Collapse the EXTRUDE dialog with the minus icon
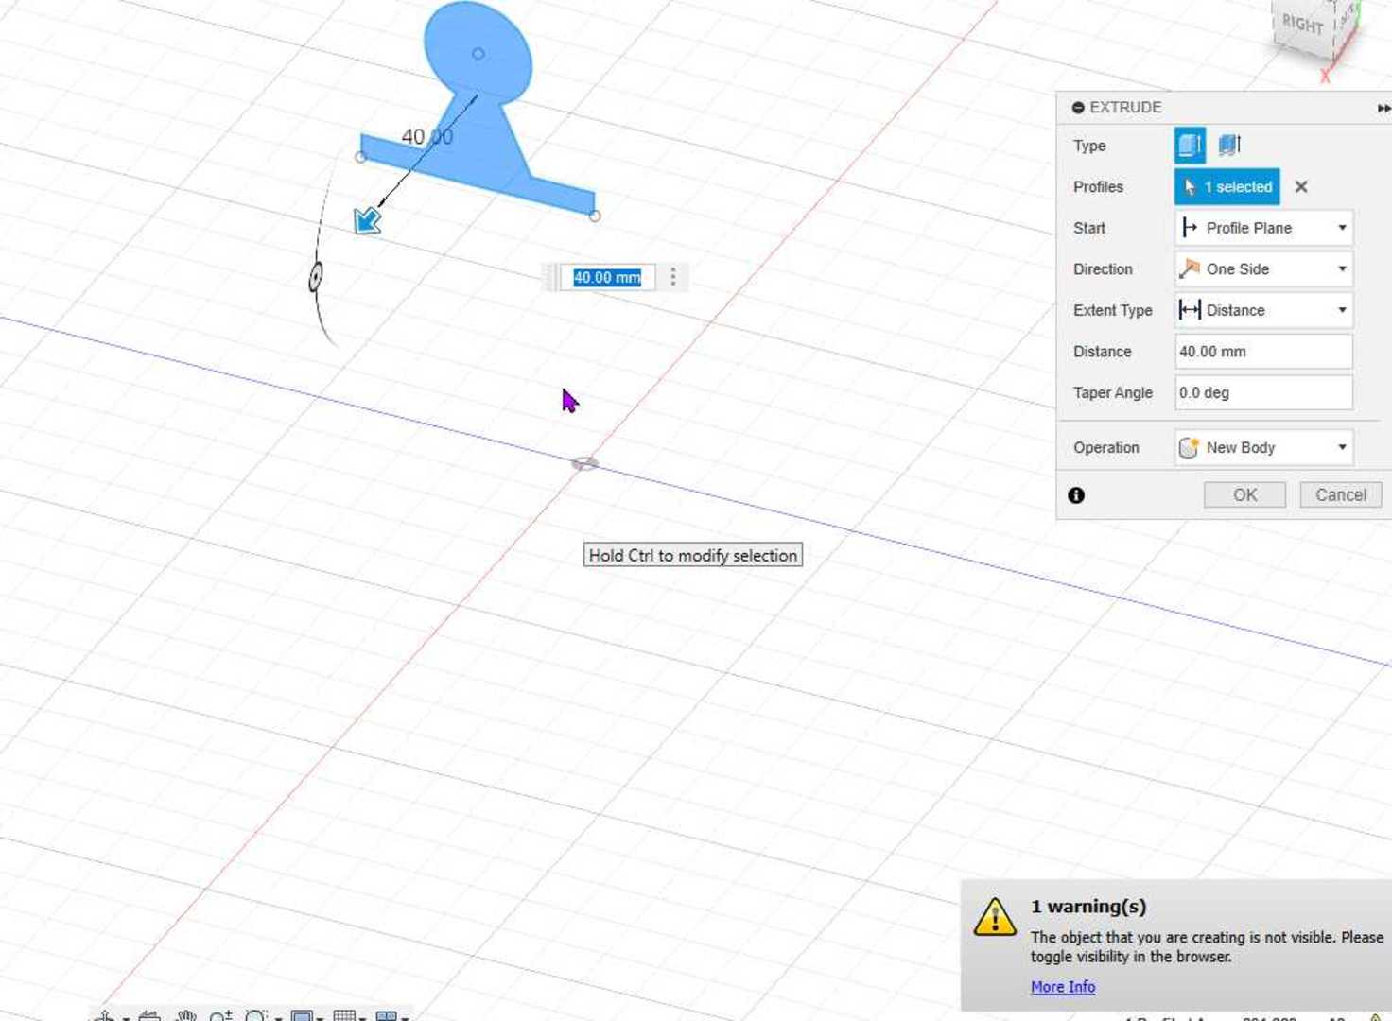The width and height of the screenshot is (1392, 1021). click(x=1078, y=108)
